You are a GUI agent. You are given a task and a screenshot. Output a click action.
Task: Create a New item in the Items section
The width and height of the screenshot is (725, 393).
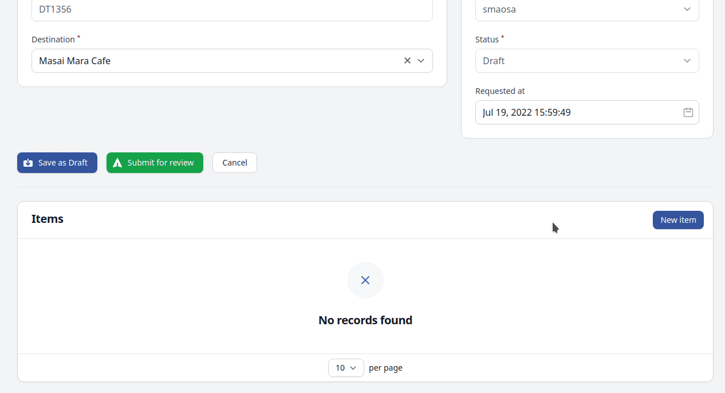(x=678, y=220)
